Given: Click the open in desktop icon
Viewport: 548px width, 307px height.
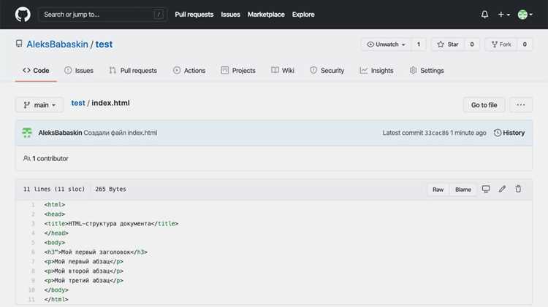Looking at the screenshot, I should [486, 189].
